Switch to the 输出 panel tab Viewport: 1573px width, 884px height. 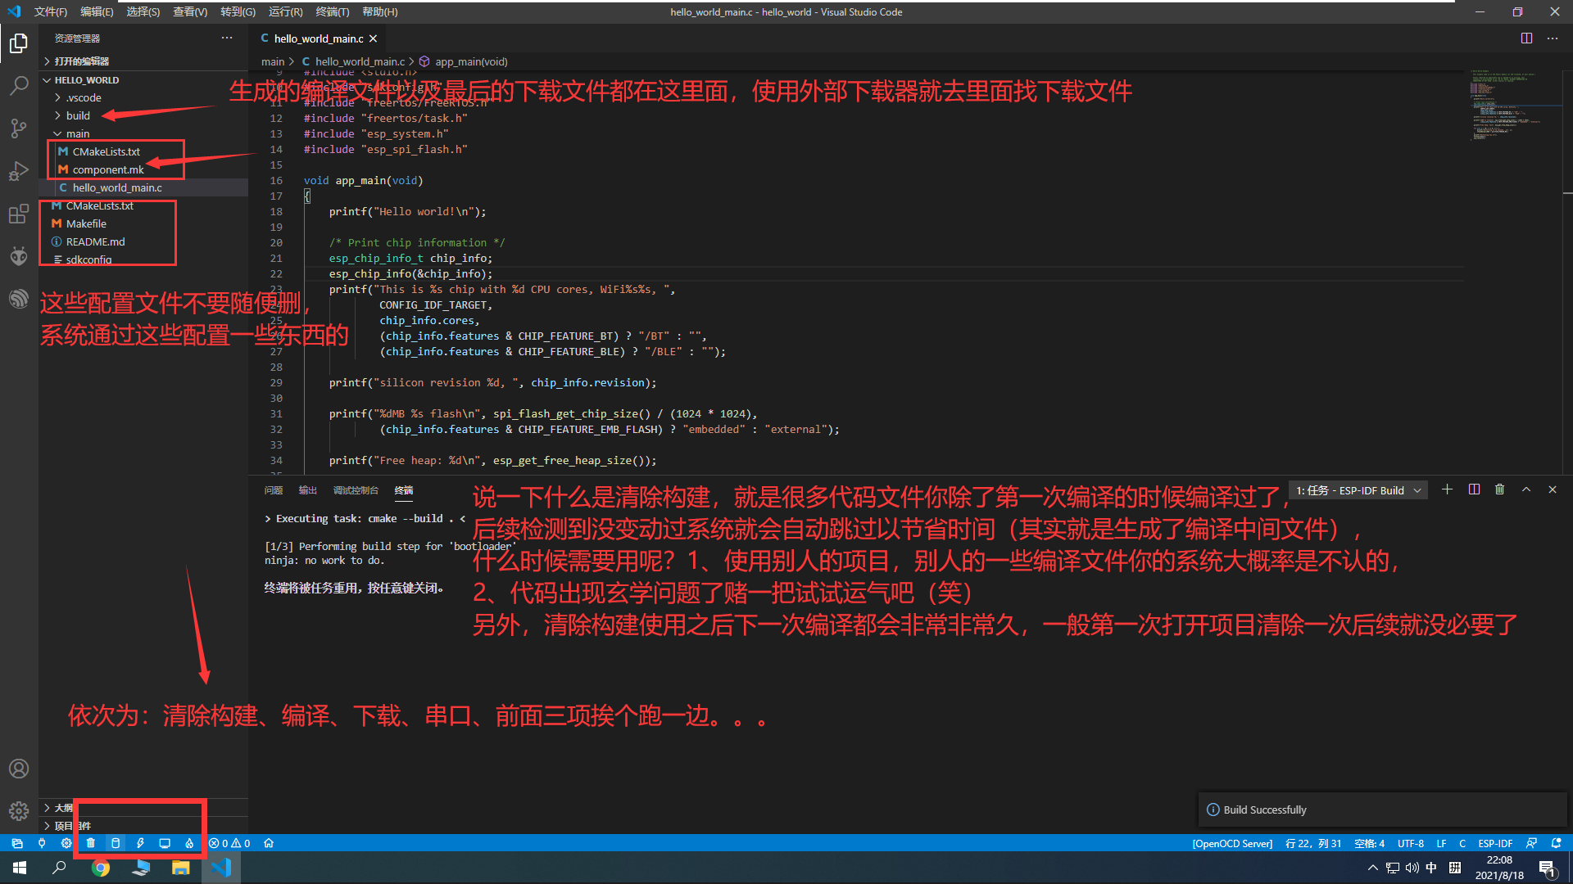pos(307,490)
